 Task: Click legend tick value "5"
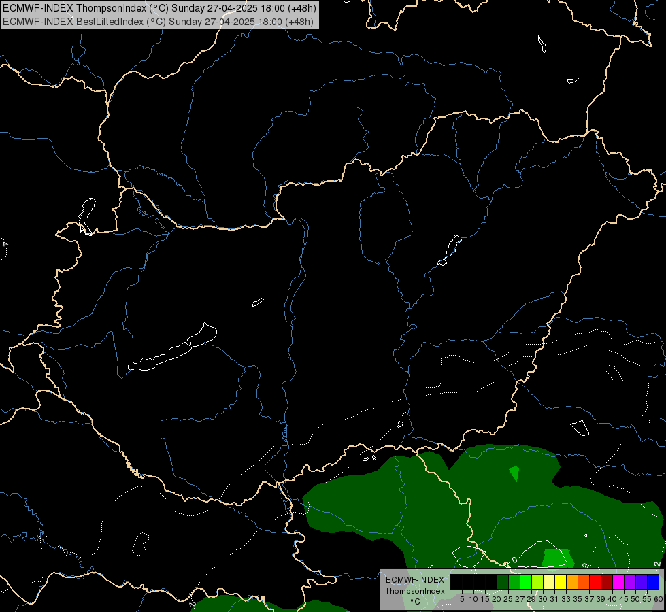462,599
